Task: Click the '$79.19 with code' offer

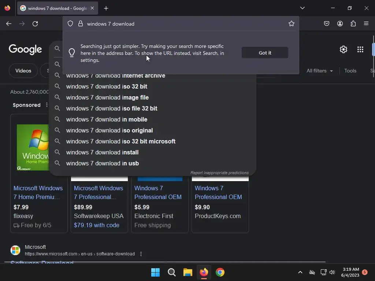Action: click(x=96, y=225)
